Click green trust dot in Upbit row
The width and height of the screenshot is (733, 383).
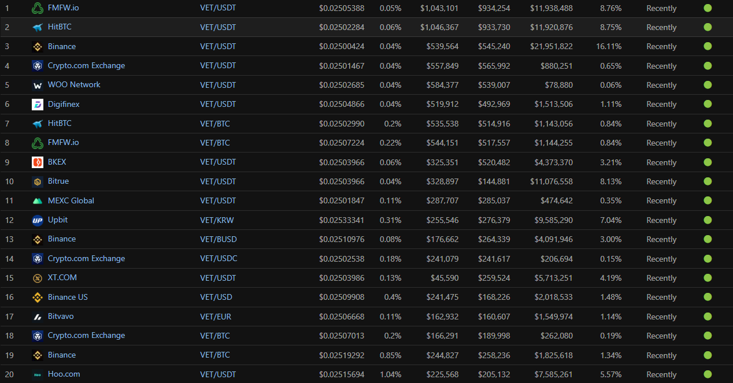pyautogui.click(x=708, y=220)
